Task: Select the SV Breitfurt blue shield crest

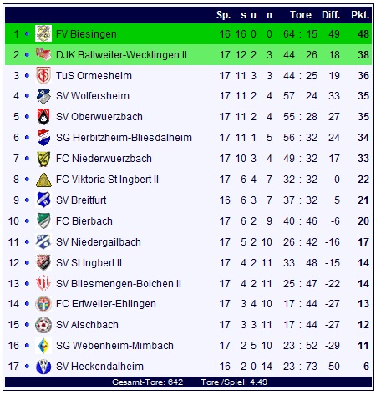Action: (43, 200)
